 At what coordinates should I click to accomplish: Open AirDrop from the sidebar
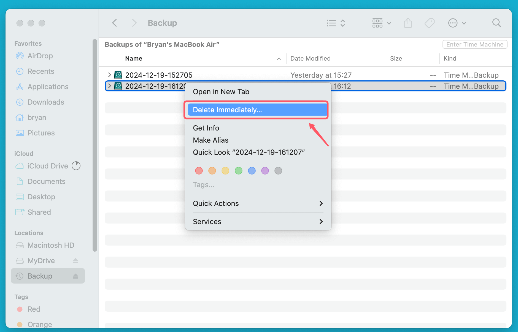point(40,56)
